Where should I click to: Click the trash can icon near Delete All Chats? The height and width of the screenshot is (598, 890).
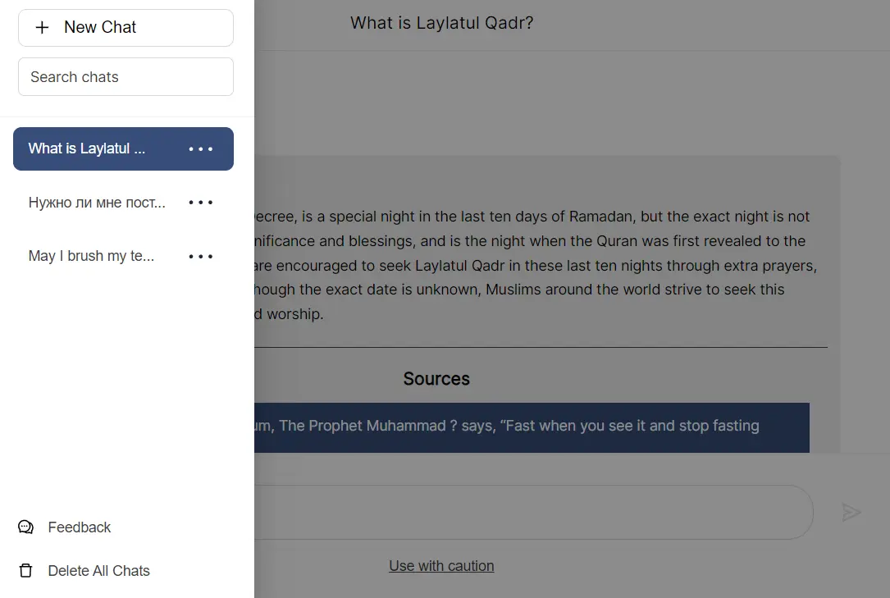25,570
